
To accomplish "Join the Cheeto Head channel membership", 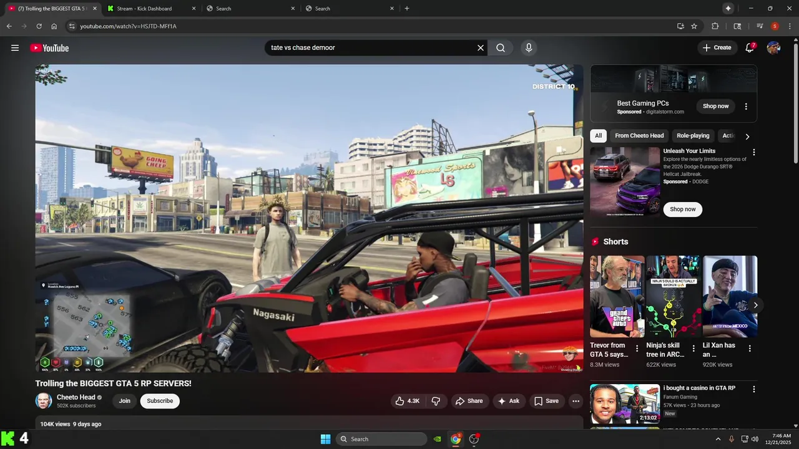I will tap(125, 401).
